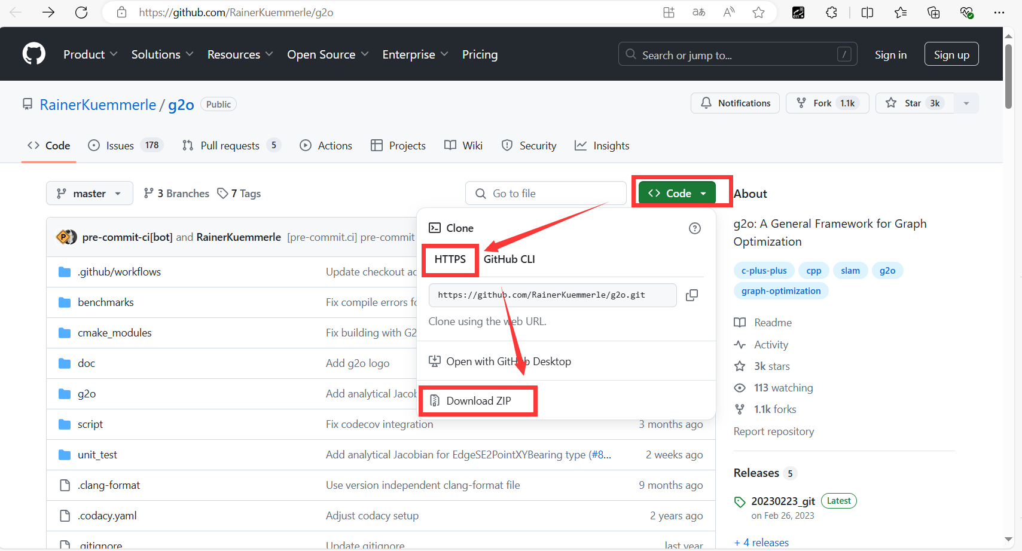The image size is (1022, 551).
Task: Click the Notifications button
Action: point(735,103)
